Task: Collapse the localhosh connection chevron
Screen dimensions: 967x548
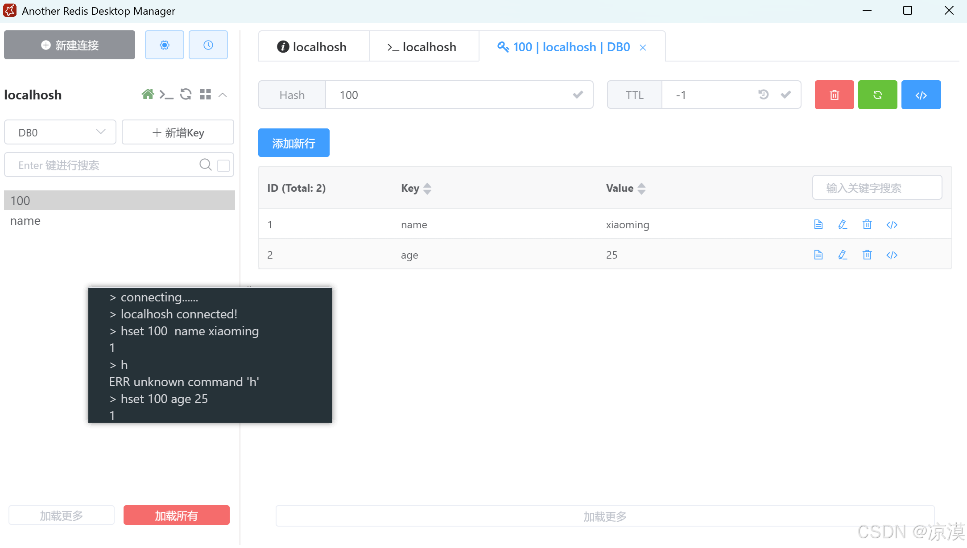Action: 223,95
